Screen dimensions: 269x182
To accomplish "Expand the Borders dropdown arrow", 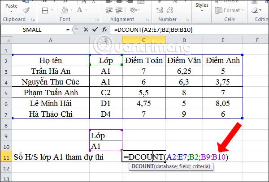I will pos(52,10).
